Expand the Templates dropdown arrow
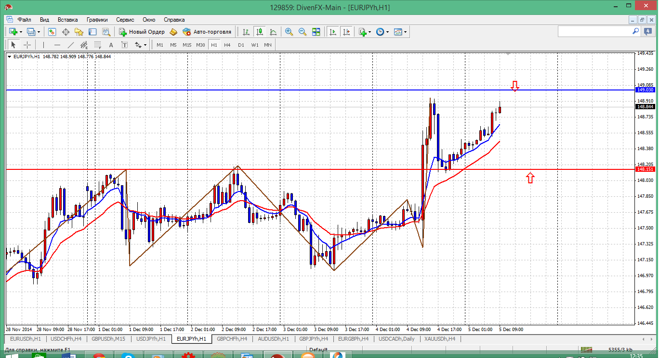Viewport: 660px width, 358px height. (x=406, y=32)
